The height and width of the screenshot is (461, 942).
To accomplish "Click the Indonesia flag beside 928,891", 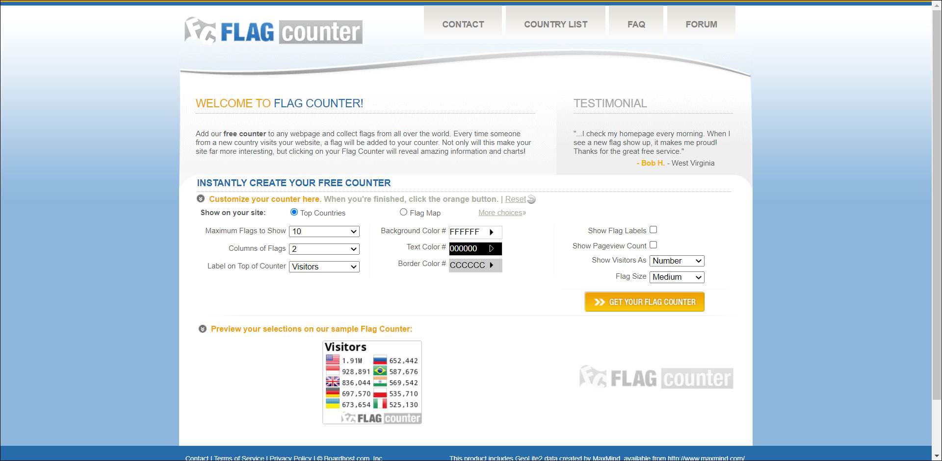I will pyautogui.click(x=333, y=371).
